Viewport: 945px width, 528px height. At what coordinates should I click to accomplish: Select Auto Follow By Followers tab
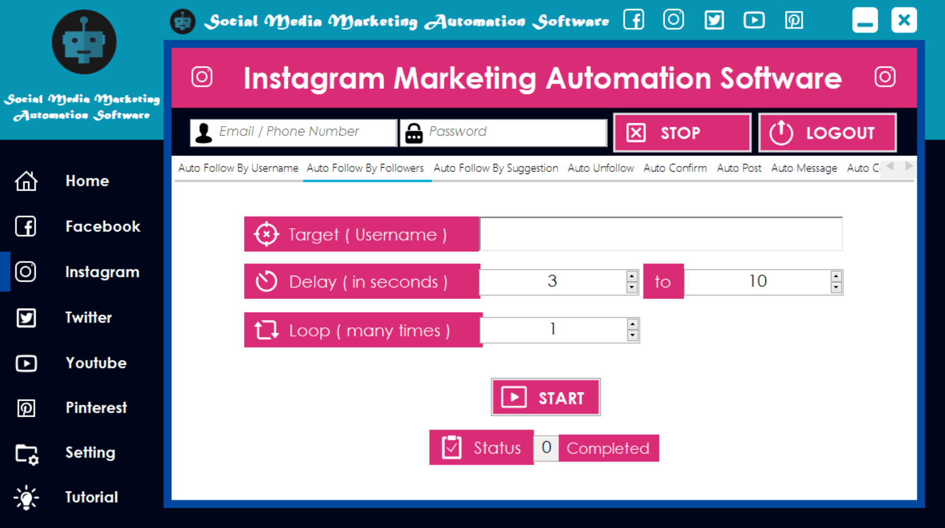(366, 168)
